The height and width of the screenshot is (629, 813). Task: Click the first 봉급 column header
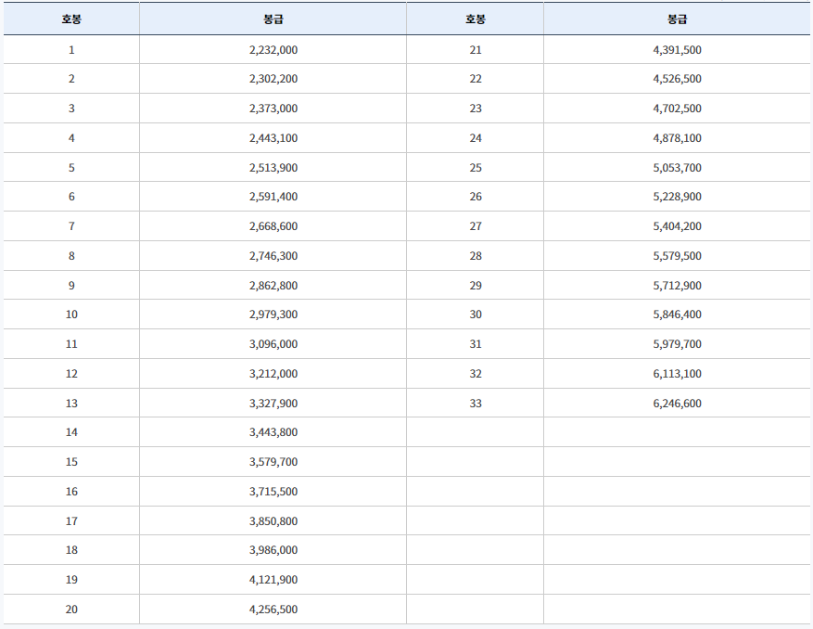tap(273, 19)
